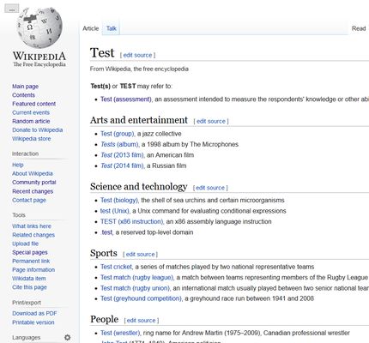
Task: Open Donate to Wikipedia link
Action: click(37, 130)
